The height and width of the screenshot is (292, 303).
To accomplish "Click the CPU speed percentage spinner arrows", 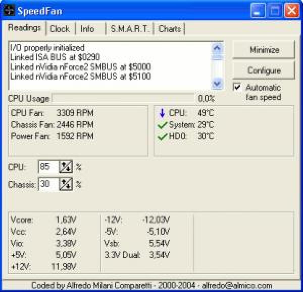I will point(66,167).
